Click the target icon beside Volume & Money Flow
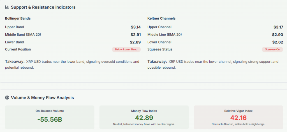The width and height of the screenshot is (287, 132). (x=7, y=98)
